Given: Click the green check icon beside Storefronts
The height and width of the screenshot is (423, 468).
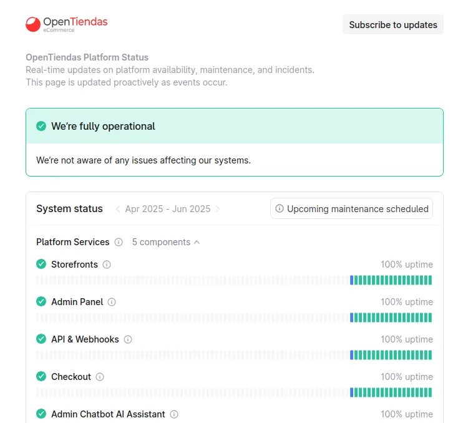Looking at the screenshot, I should tap(41, 264).
